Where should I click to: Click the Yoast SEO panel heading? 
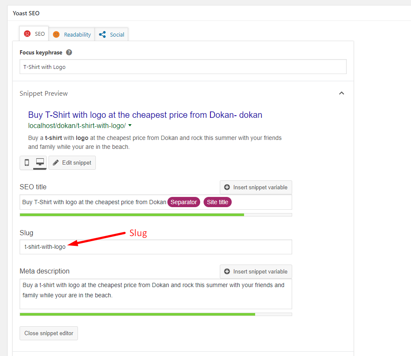pos(26,13)
